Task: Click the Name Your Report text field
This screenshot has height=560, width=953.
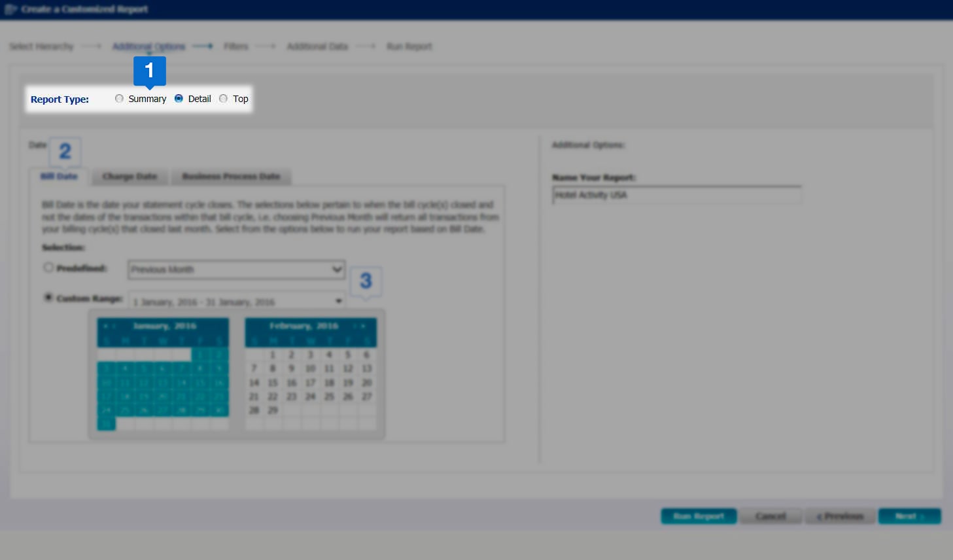Action: pos(676,195)
